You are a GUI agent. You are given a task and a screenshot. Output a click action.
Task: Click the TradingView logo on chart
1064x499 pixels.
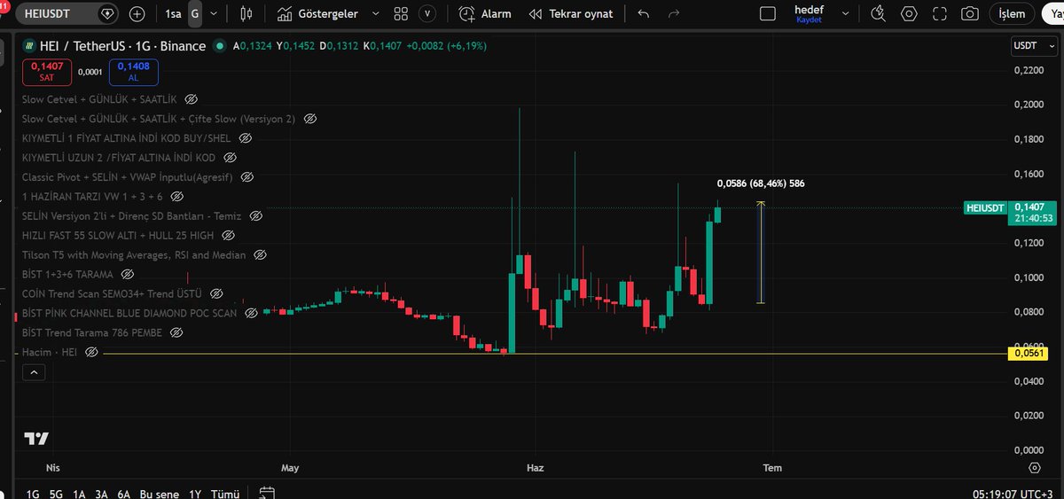[x=36, y=439]
